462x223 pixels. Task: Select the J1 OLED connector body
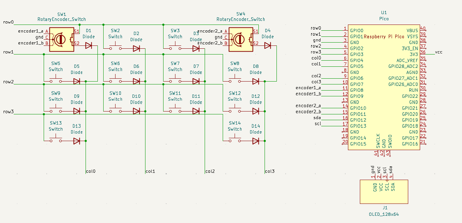(384, 192)
